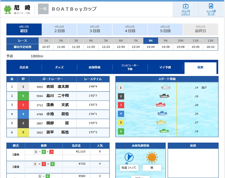Open the Live & Replay icon link
The image size is (225, 178).
185,9
